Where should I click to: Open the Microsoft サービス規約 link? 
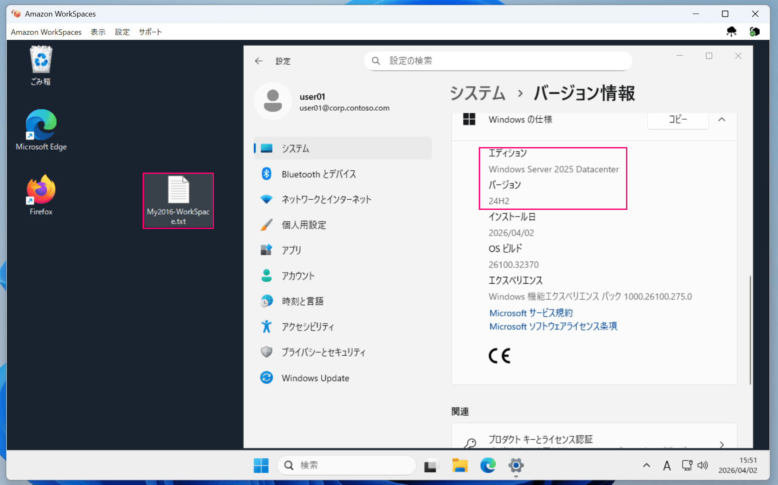531,313
